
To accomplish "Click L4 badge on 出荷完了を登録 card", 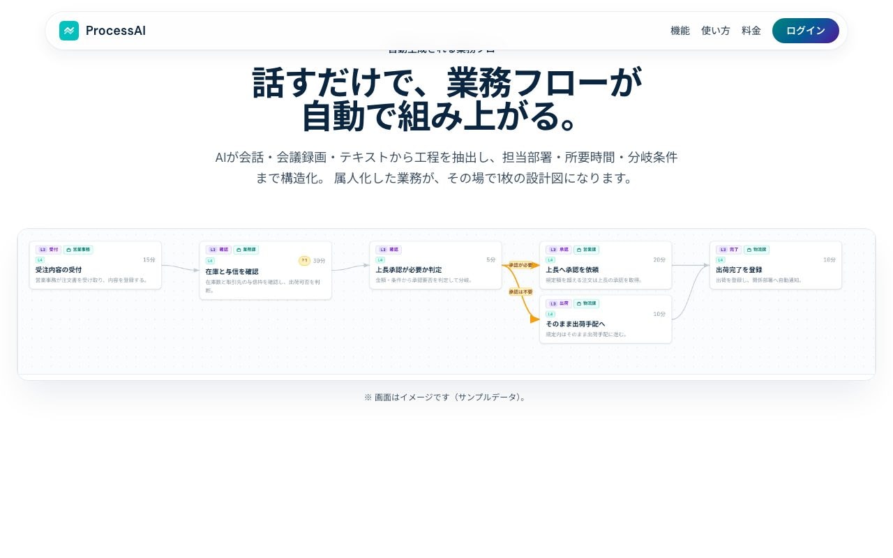I will coord(721,259).
